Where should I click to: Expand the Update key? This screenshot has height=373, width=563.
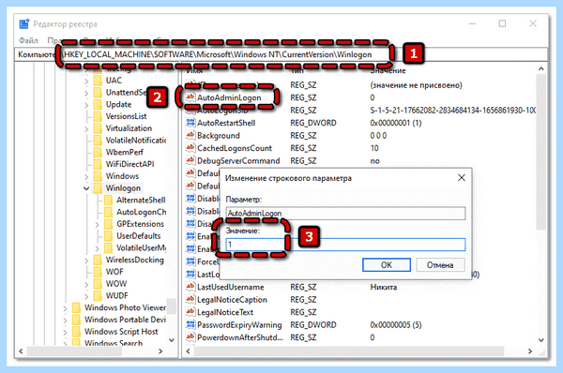tap(86, 105)
